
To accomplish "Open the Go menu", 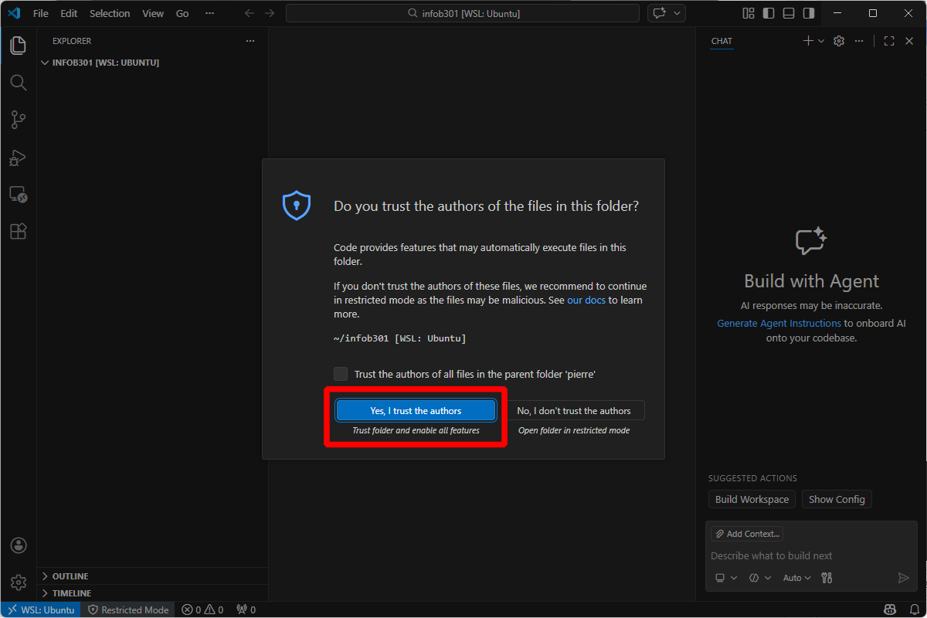I will pos(182,12).
